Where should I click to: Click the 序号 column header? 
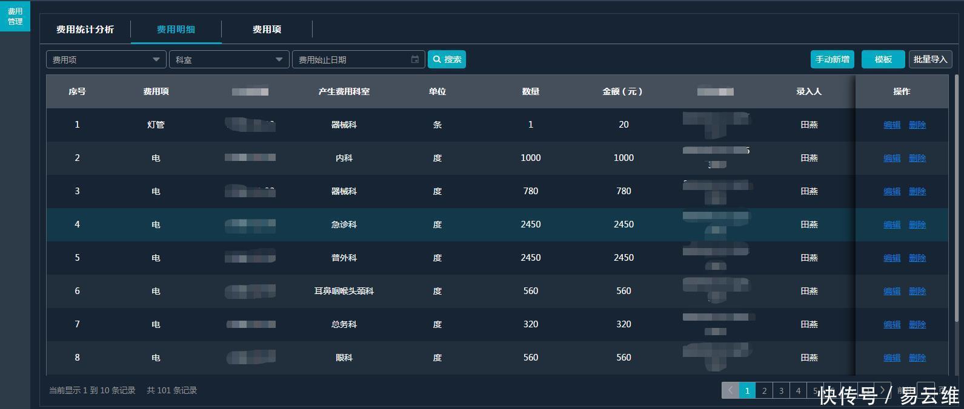coord(77,91)
